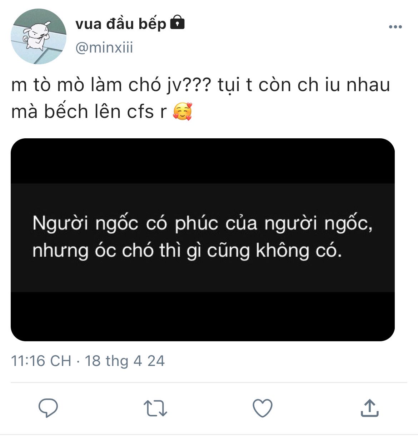The height and width of the screenshot is (441, 418).
Task: Tap the quote text Người ngốc có phúc
Action: (125, 224)
